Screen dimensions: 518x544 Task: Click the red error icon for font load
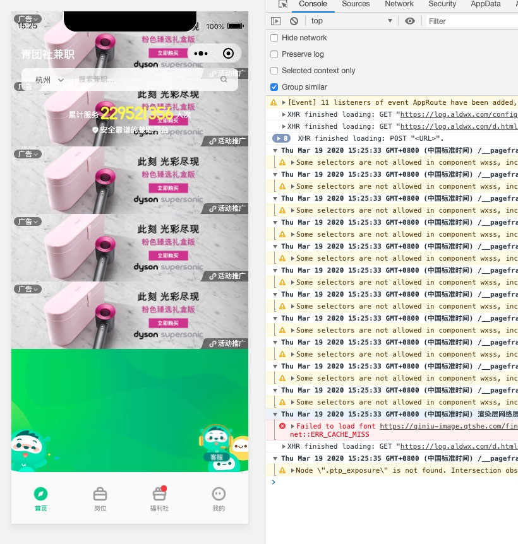coord(282,426)
